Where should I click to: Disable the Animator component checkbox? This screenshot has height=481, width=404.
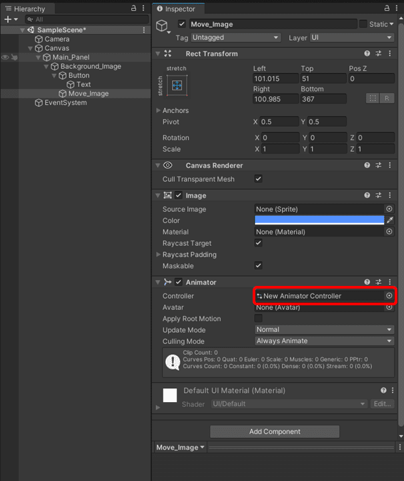(179, 282)
